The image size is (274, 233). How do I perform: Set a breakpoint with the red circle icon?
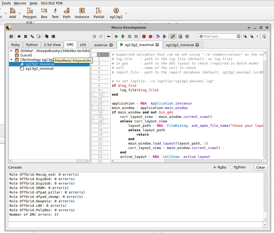click(144, 36)
